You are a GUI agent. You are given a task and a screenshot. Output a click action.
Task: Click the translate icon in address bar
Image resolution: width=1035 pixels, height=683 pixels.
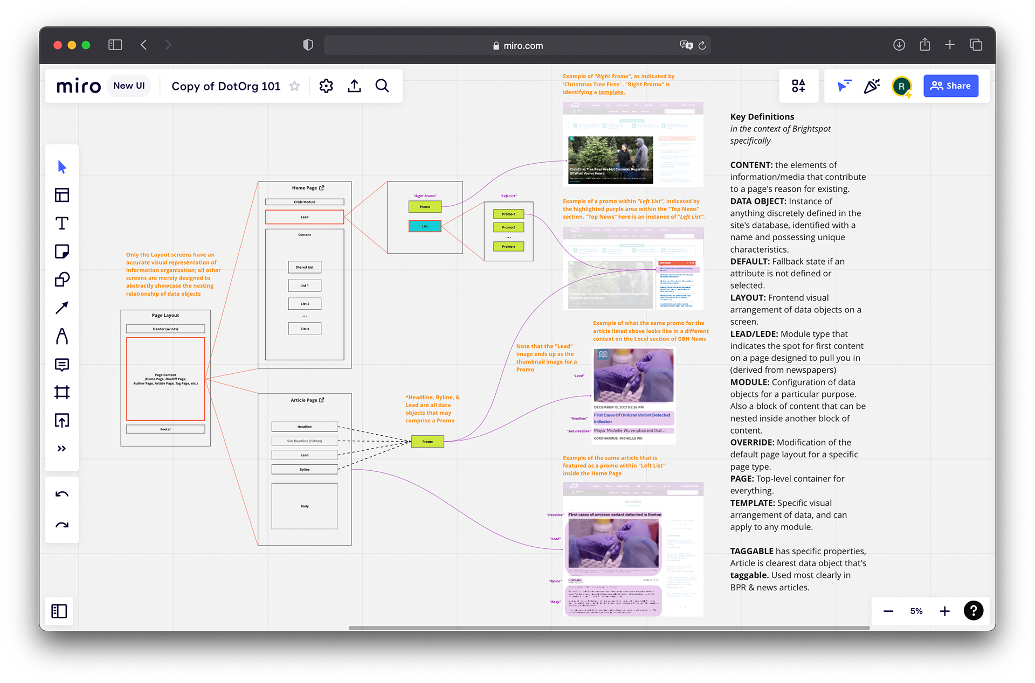pos(686,46)
